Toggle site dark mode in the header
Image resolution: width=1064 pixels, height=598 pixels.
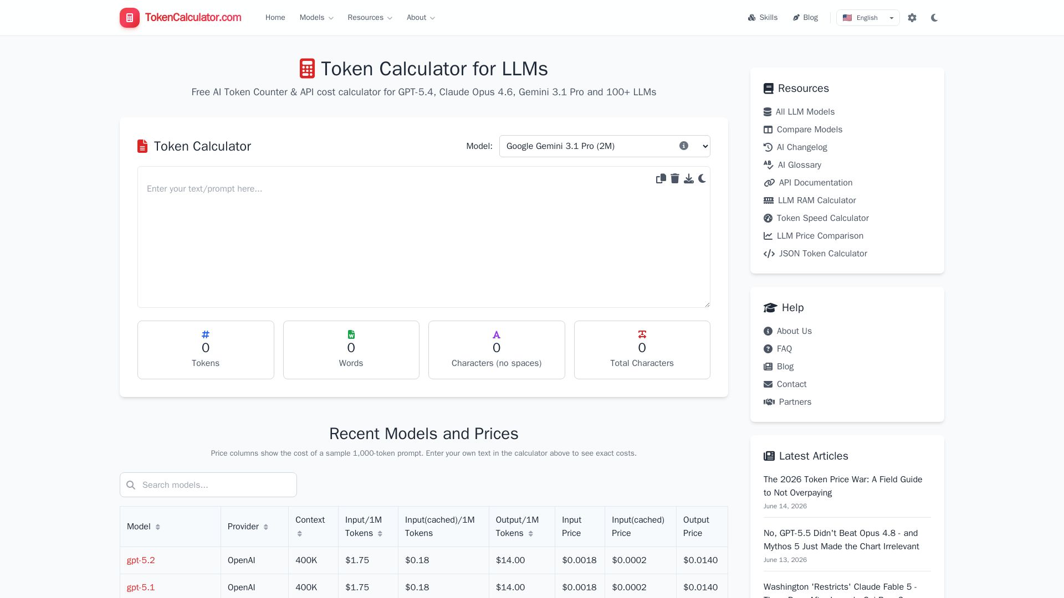click(934, 18)
